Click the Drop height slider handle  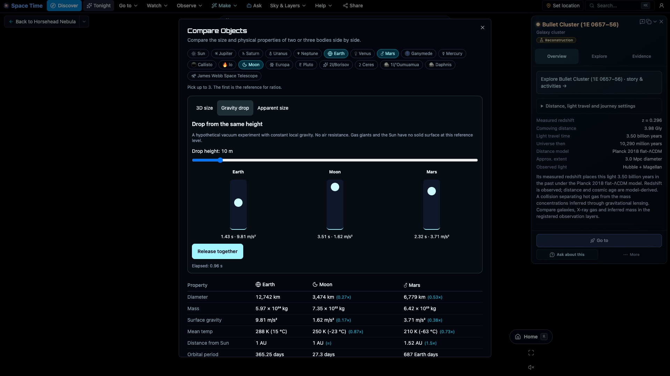(220, 160)
